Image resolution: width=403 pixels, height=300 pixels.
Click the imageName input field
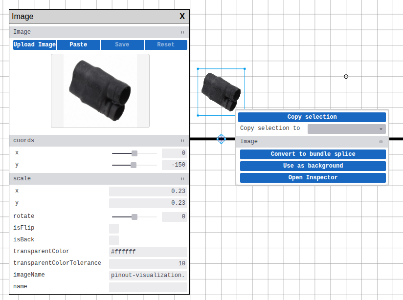point(148,275)
